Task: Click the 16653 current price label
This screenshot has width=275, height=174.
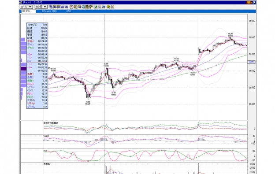Action: coord(252,62)
